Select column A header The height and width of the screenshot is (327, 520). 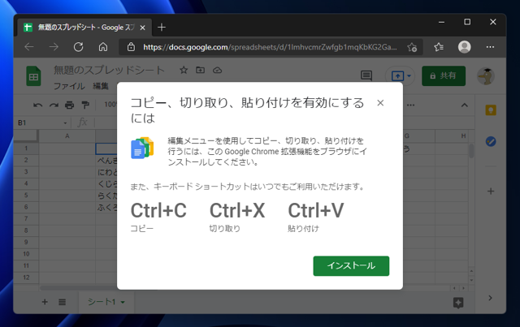[x=67, y=136]
